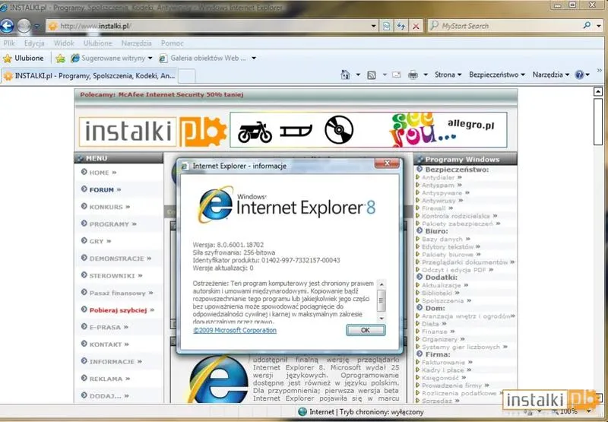Click the browser Back arrow button
Screen dimensions: 608x422
click(x=7, y=26)
